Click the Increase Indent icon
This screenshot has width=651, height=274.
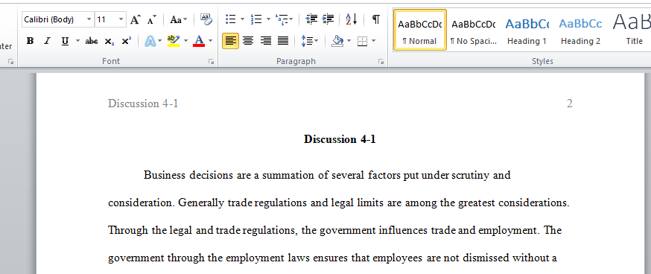(x=328, y=19)
